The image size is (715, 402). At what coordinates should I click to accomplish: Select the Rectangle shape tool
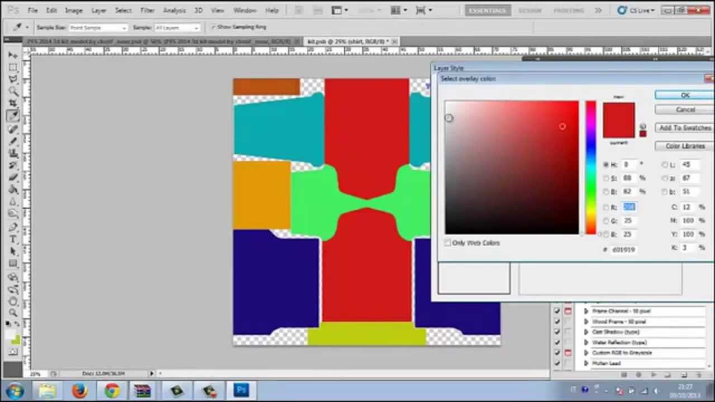click(13, 264)
